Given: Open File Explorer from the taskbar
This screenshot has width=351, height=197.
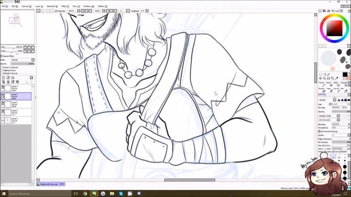Looking at the screenshot, I should tap(112, 193).
